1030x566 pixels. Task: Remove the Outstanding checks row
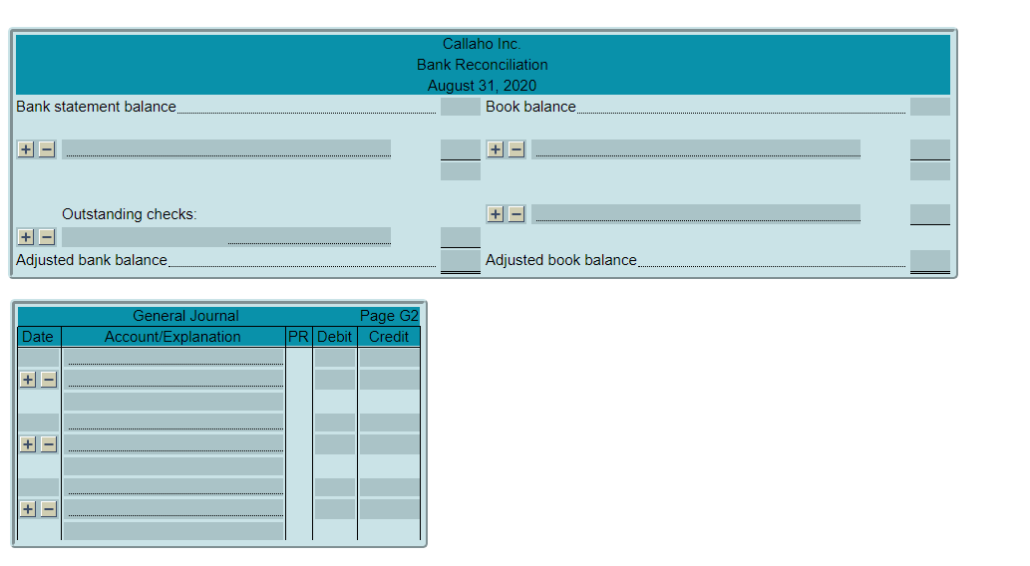pyautogui.click(x=47, y=237)
